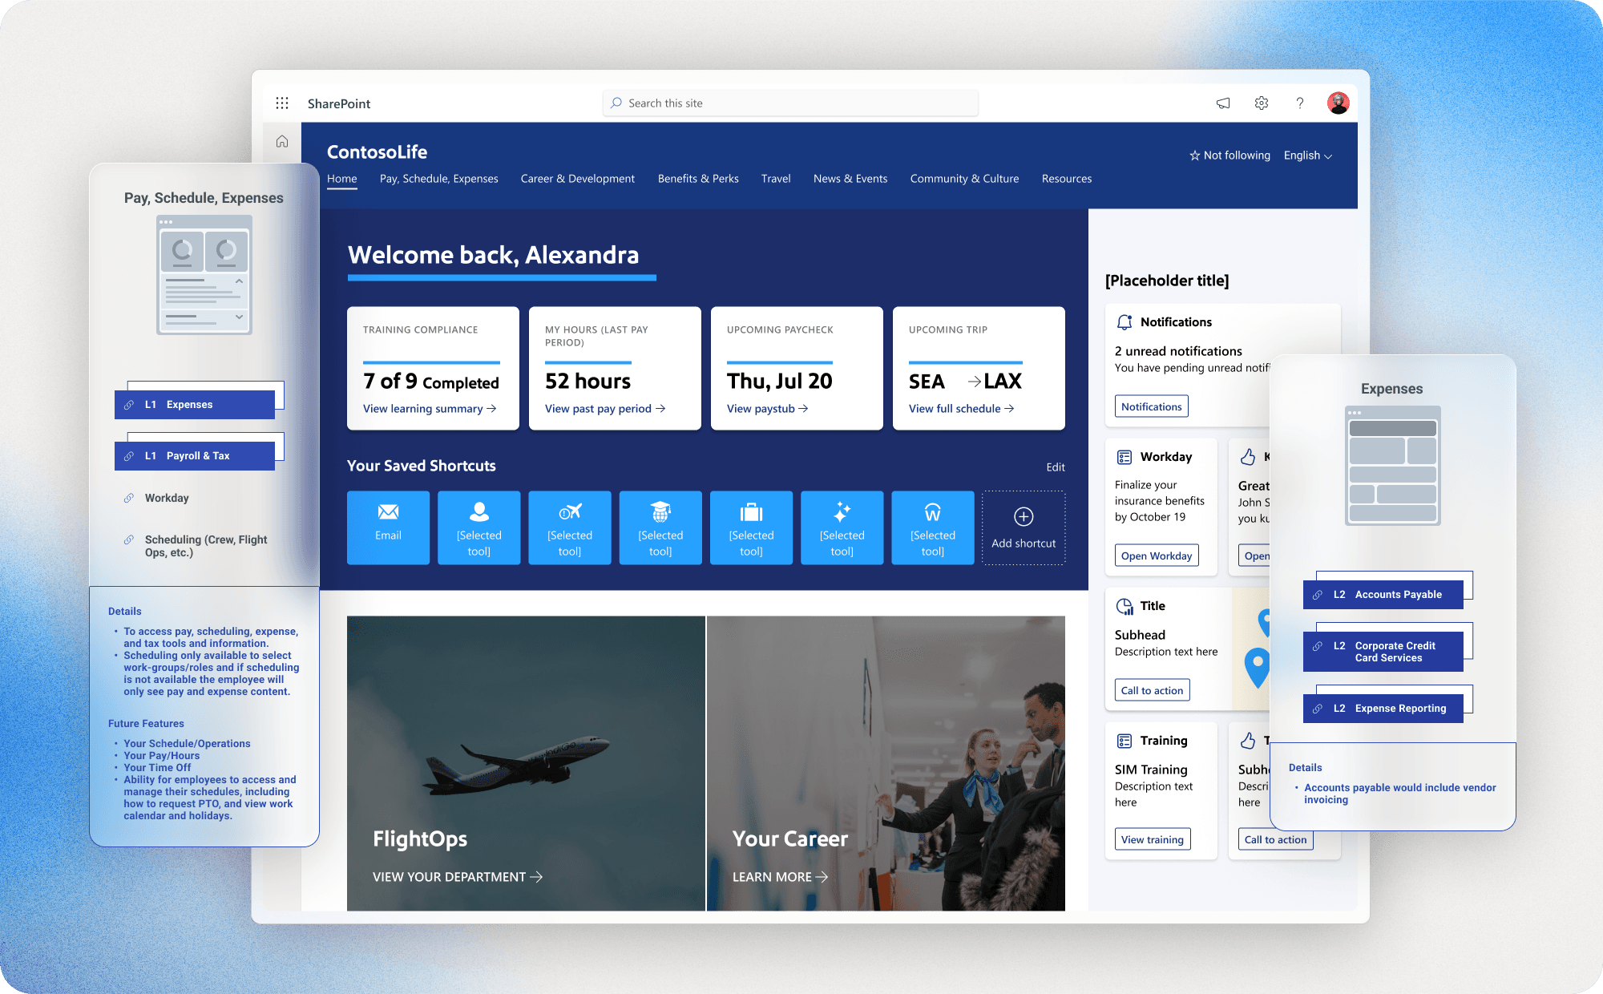The image size is (1603, 994).
Task: Click VIEW YOUR DEPARTMENT on FlightOps
Action: [x=458, y=877]
